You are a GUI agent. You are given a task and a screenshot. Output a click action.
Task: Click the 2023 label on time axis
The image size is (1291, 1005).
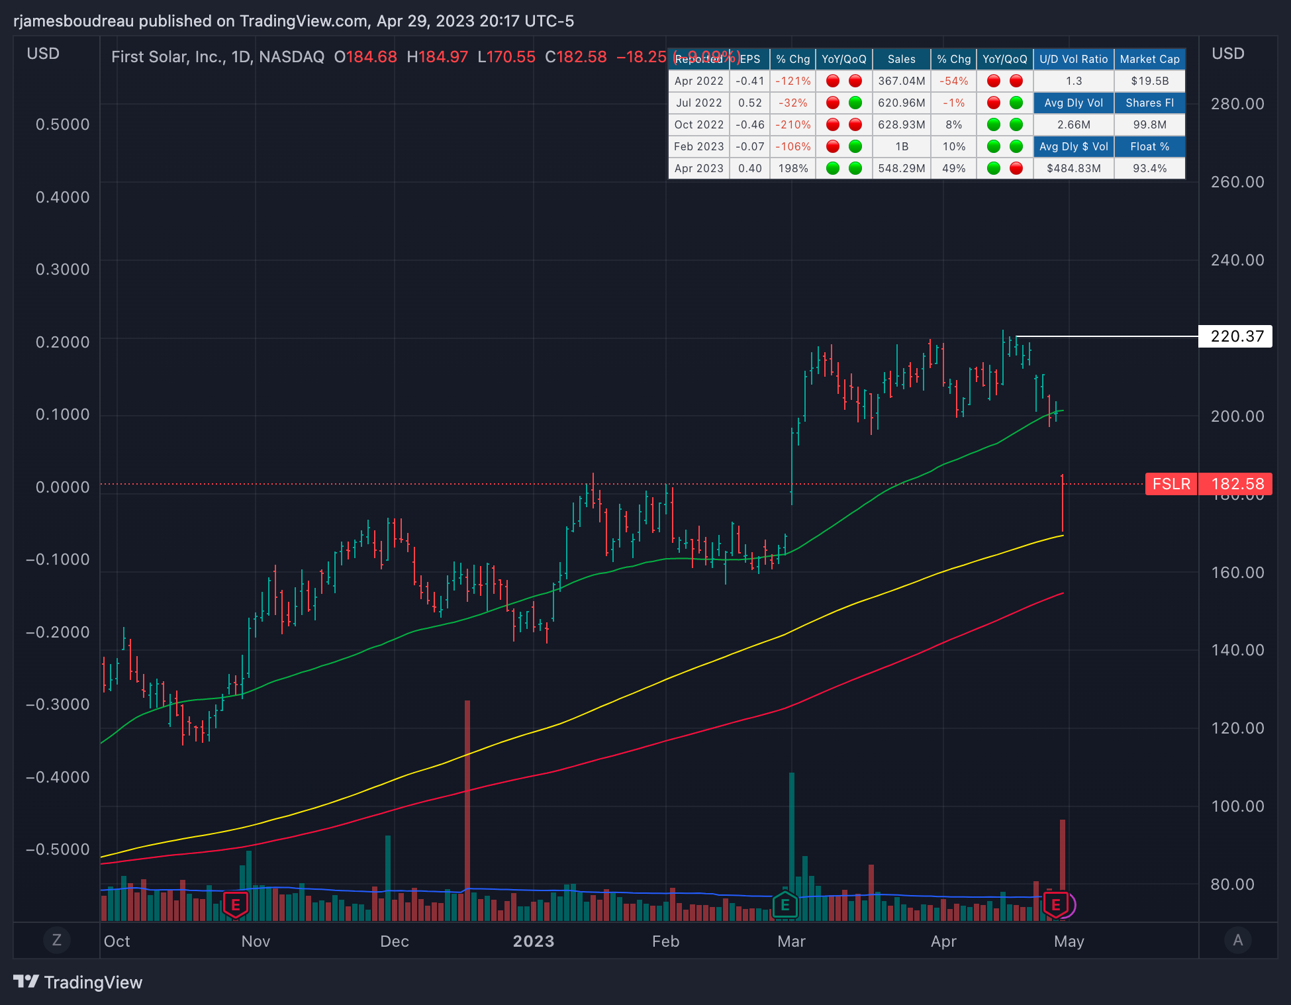[534, 941]
